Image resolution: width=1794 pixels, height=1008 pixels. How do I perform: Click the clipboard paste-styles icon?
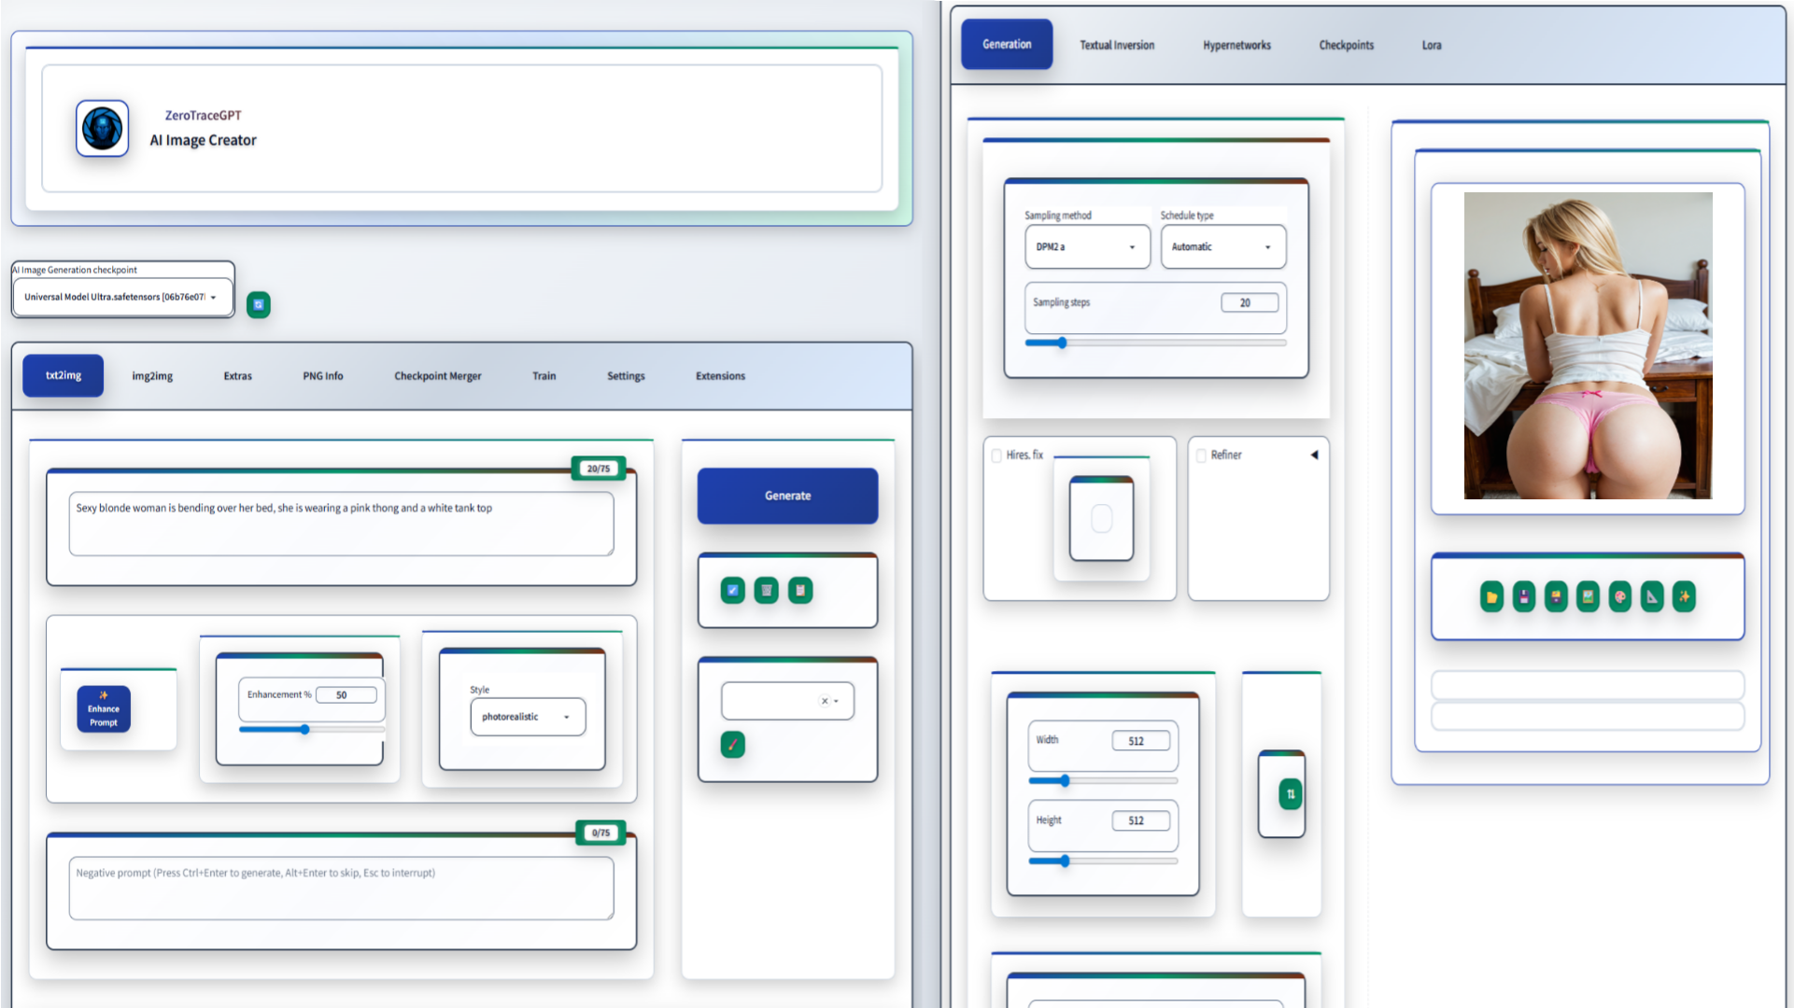point(800,590)
